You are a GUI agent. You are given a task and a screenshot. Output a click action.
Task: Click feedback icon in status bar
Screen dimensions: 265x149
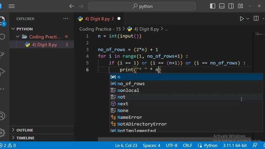255,145
